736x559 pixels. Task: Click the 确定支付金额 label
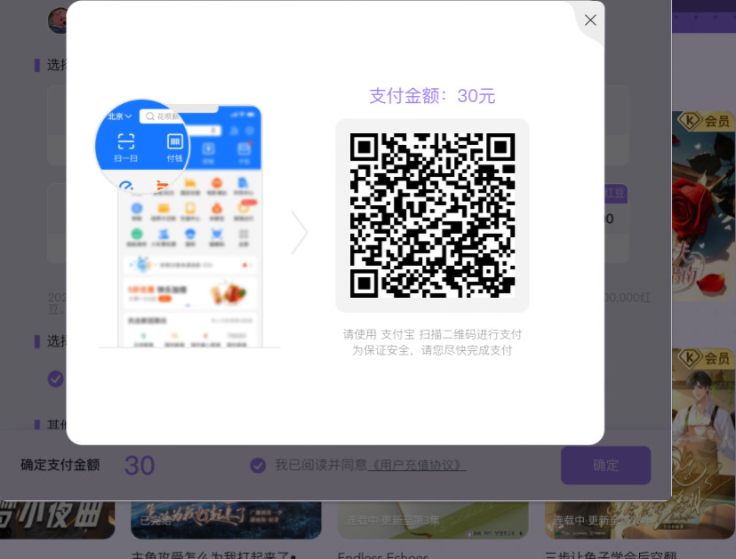(x=60, y=465)
